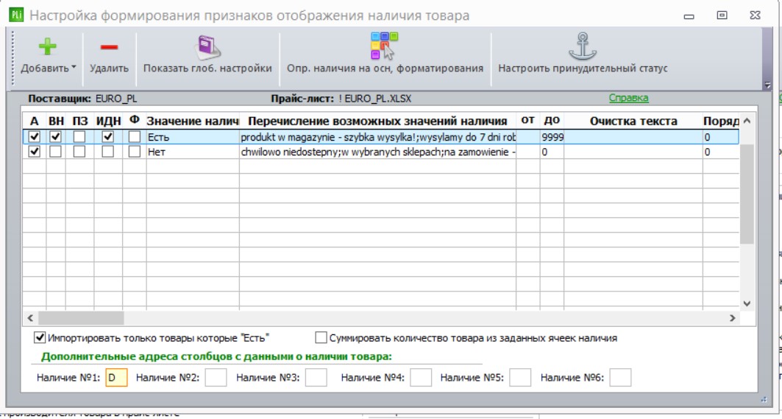
Task: Click Показать глоб. настройки book icon
Action: (207, 47)
